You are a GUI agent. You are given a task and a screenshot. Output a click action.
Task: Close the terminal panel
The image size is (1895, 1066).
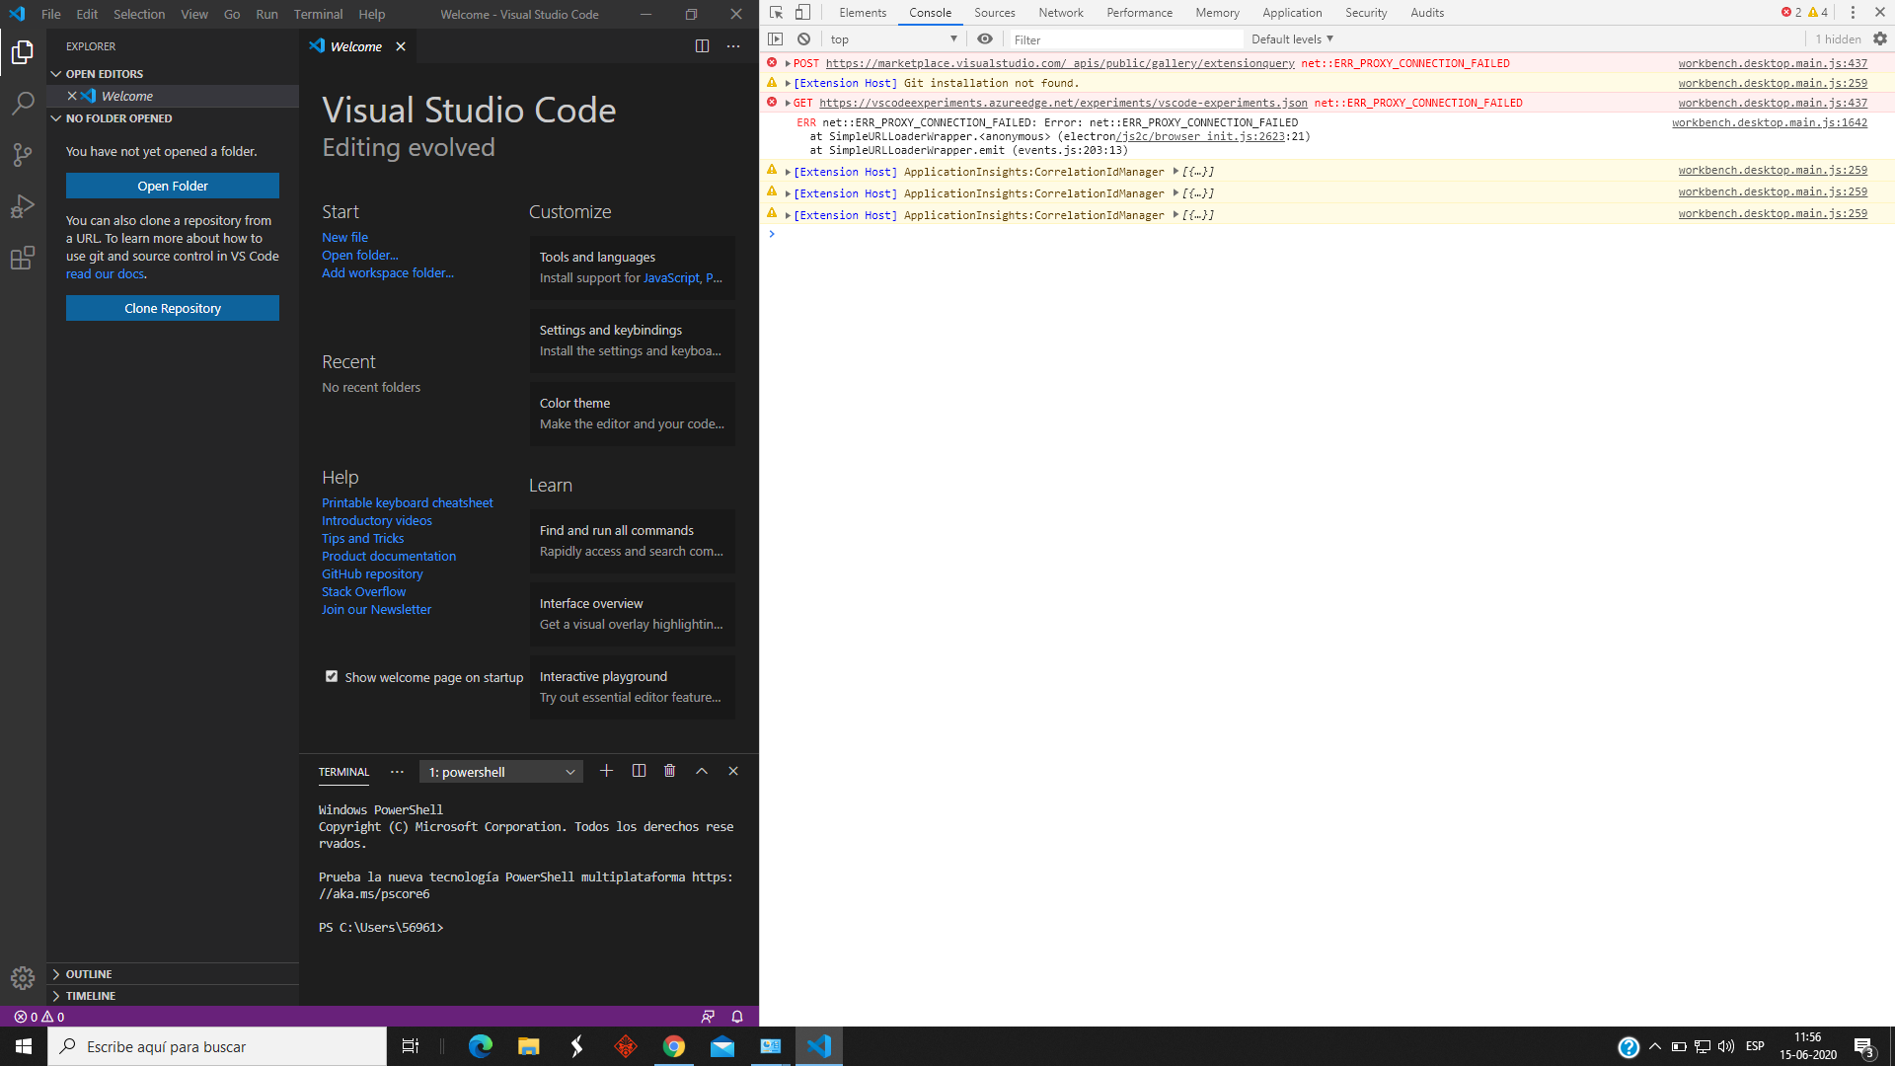tap(733, 771)
